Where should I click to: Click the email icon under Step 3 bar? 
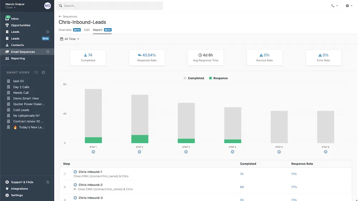[x=186, y=152]
